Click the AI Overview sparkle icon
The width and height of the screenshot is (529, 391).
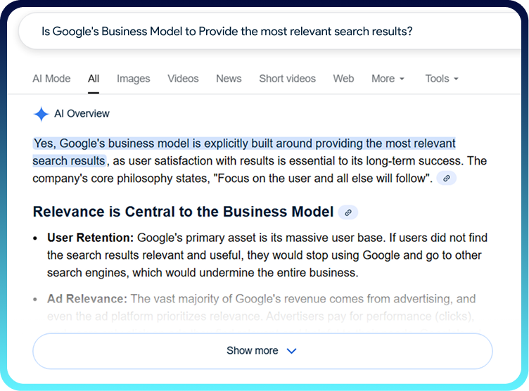click(41, 114)
